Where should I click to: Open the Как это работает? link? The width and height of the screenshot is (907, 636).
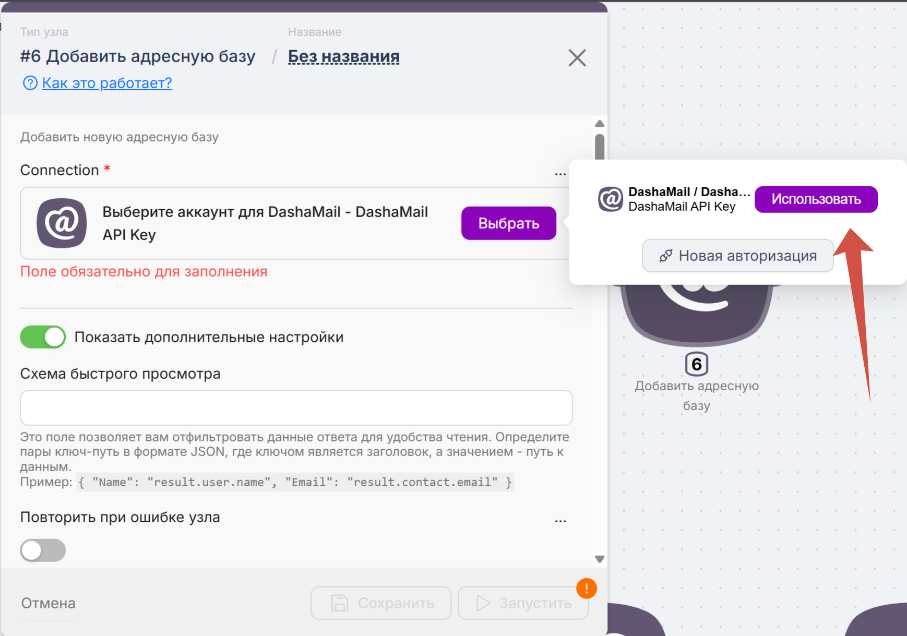click(107, 83)
